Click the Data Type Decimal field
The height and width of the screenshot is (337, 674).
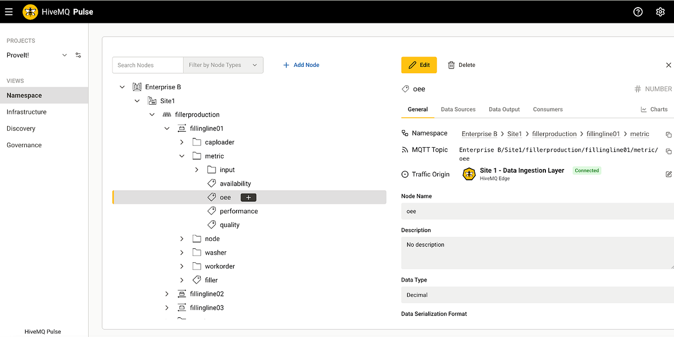coord(538,295)
